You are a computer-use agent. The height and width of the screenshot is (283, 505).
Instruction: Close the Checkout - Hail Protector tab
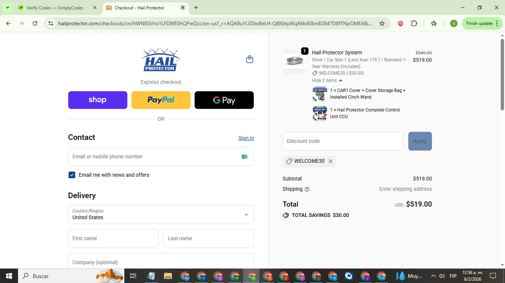click(182, 8)
